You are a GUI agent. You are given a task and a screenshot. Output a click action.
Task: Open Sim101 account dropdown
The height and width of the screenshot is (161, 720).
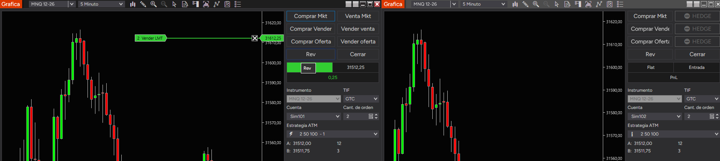click(314, 116)
